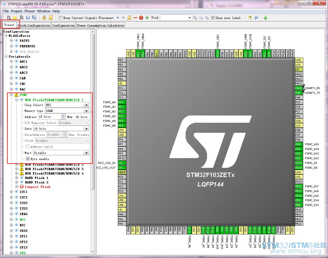
Task: Click the greyed-out disabled icon after Open Project
Action: pos(21,18)
